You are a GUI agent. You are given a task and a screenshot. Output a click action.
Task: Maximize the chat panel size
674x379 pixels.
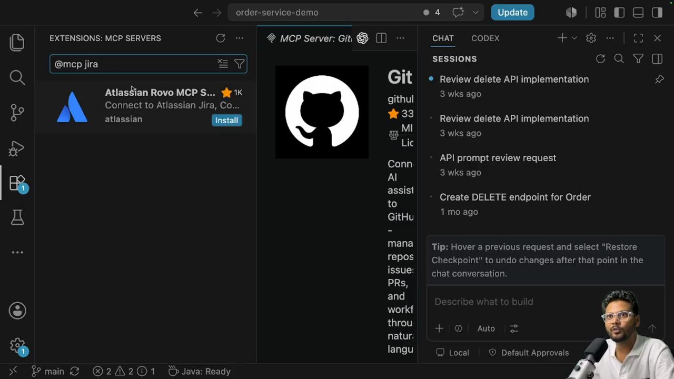pos(638,38)
